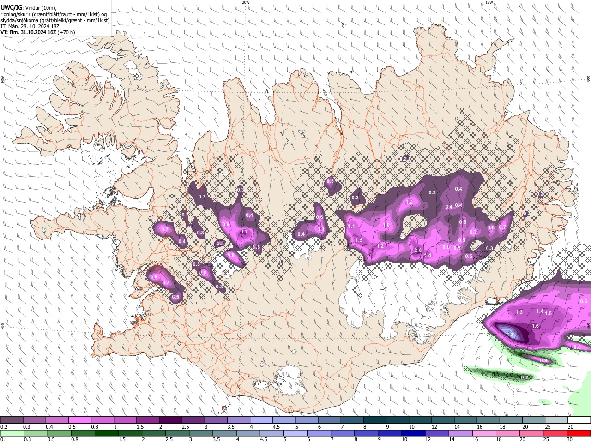Image resolution: width=591 pixels, height=443 pixels.
Task: Click the palest green 0.1 swatch in lower legend row
Action: click(x=12, y=433)
